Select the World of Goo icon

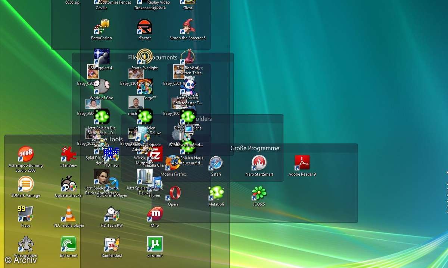tap(101, 87)
